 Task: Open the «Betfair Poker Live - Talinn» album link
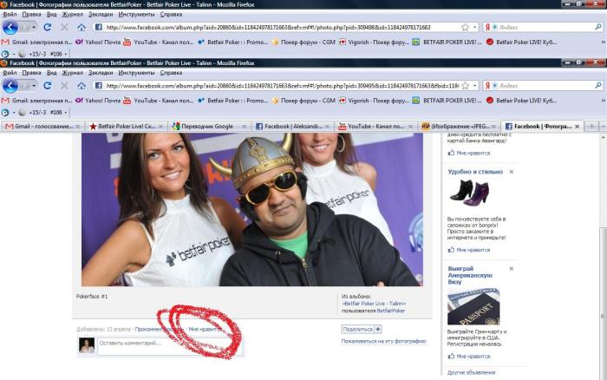374,304
